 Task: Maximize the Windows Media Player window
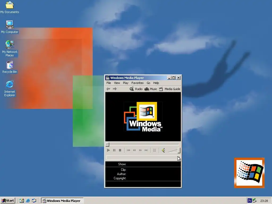click(173, 78)
